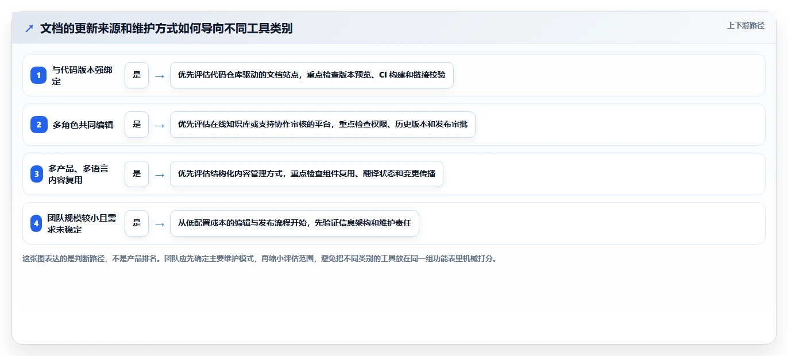Click step number badge 2

[38, 125]
